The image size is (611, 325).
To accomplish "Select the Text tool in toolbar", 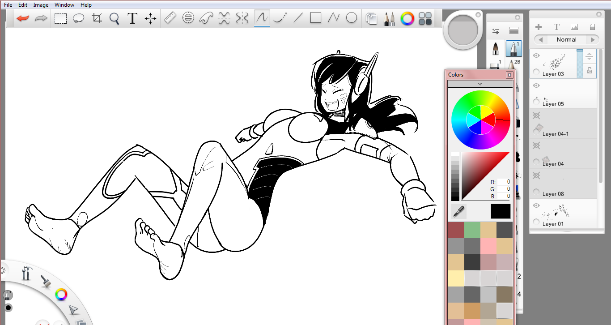I will (x=132, y=18).
